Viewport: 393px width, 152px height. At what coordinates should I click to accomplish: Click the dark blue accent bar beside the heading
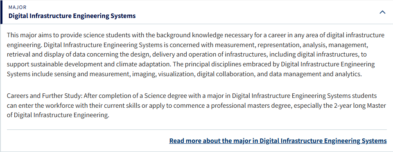[1, 12]
